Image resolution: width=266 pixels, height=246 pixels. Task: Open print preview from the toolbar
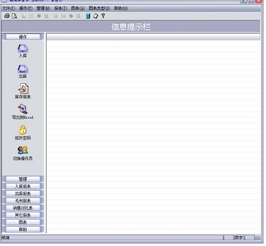tap(14, 16)
